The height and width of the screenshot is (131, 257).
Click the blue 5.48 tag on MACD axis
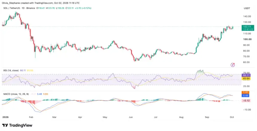(x=245, y=95)
